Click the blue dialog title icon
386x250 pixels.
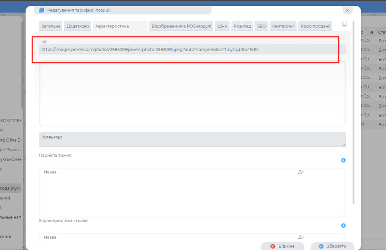(x=41, y=10)
